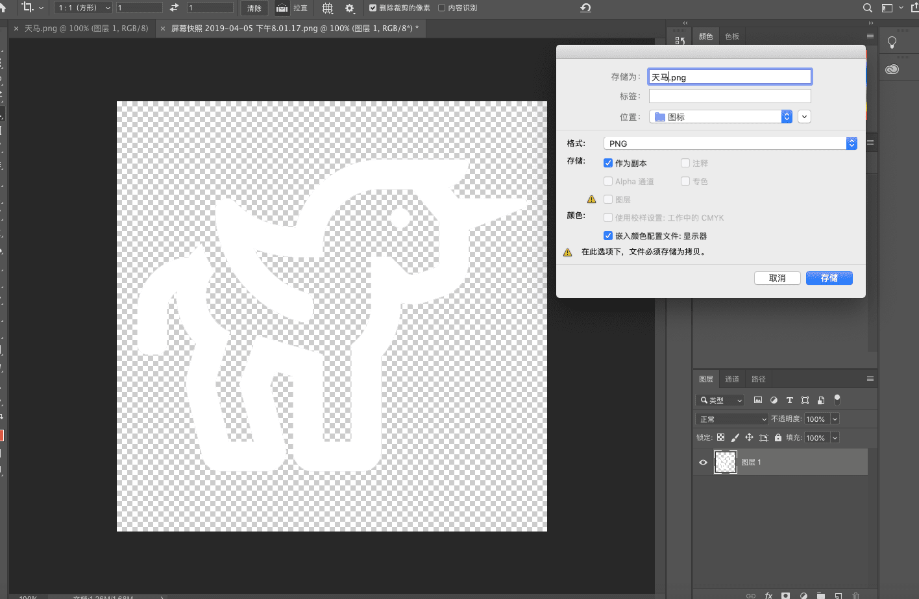Open 填充 fill slider arrow
The height and width of the screenshot is (599, 919).
[x=835, y=438]
